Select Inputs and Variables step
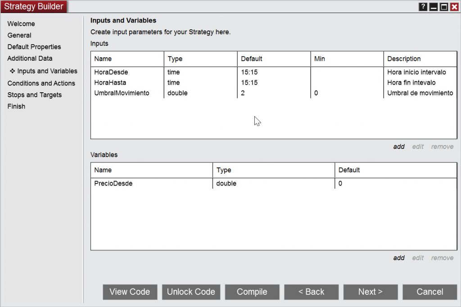Screen dimensions: 461x307 [44, 71]
